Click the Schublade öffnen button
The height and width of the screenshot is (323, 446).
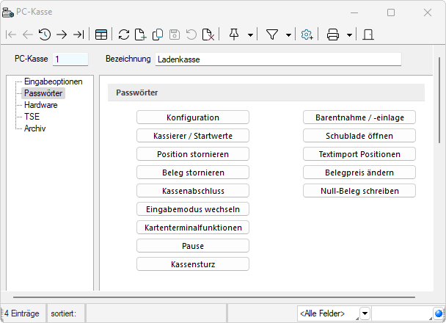[x=359, y=136]
